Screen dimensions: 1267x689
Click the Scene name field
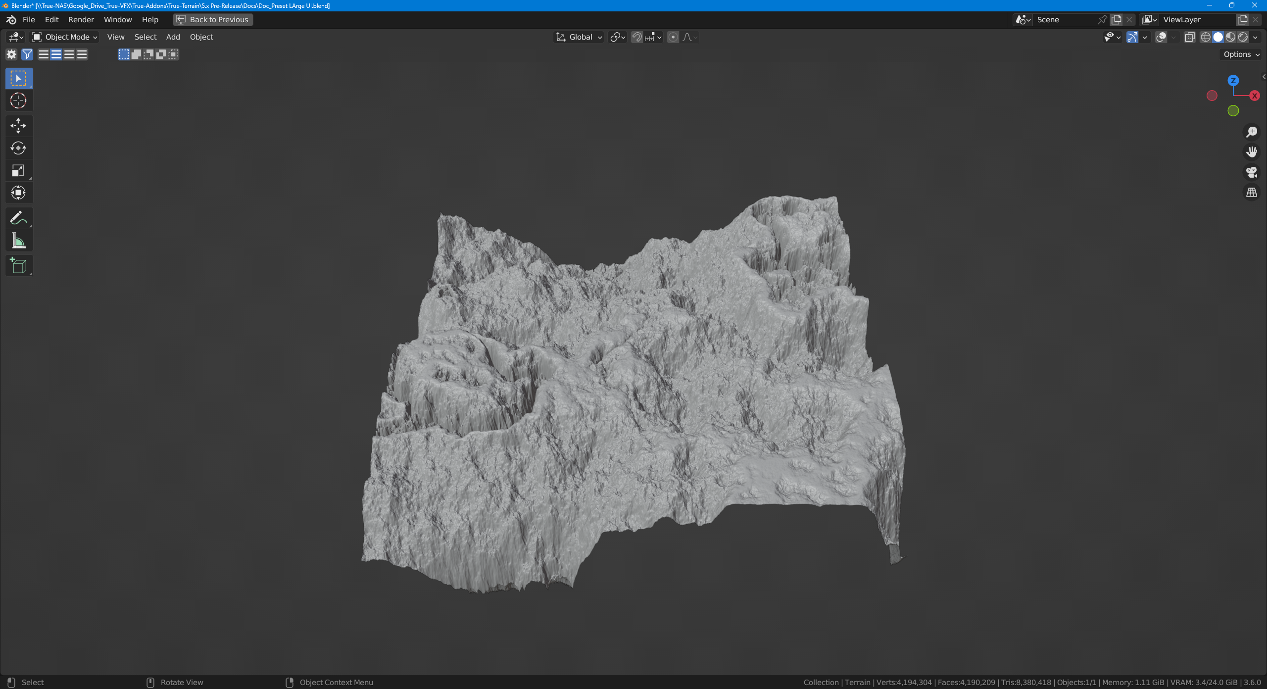click(x=1064, y=20)
